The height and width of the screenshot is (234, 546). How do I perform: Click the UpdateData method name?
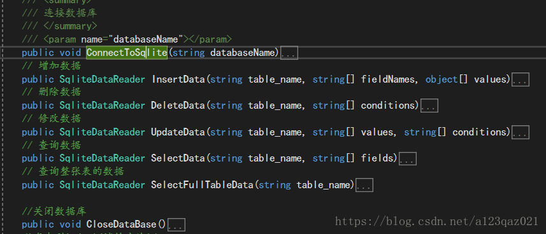click(178, 132)
